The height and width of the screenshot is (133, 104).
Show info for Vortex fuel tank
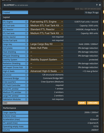[26, 40]
